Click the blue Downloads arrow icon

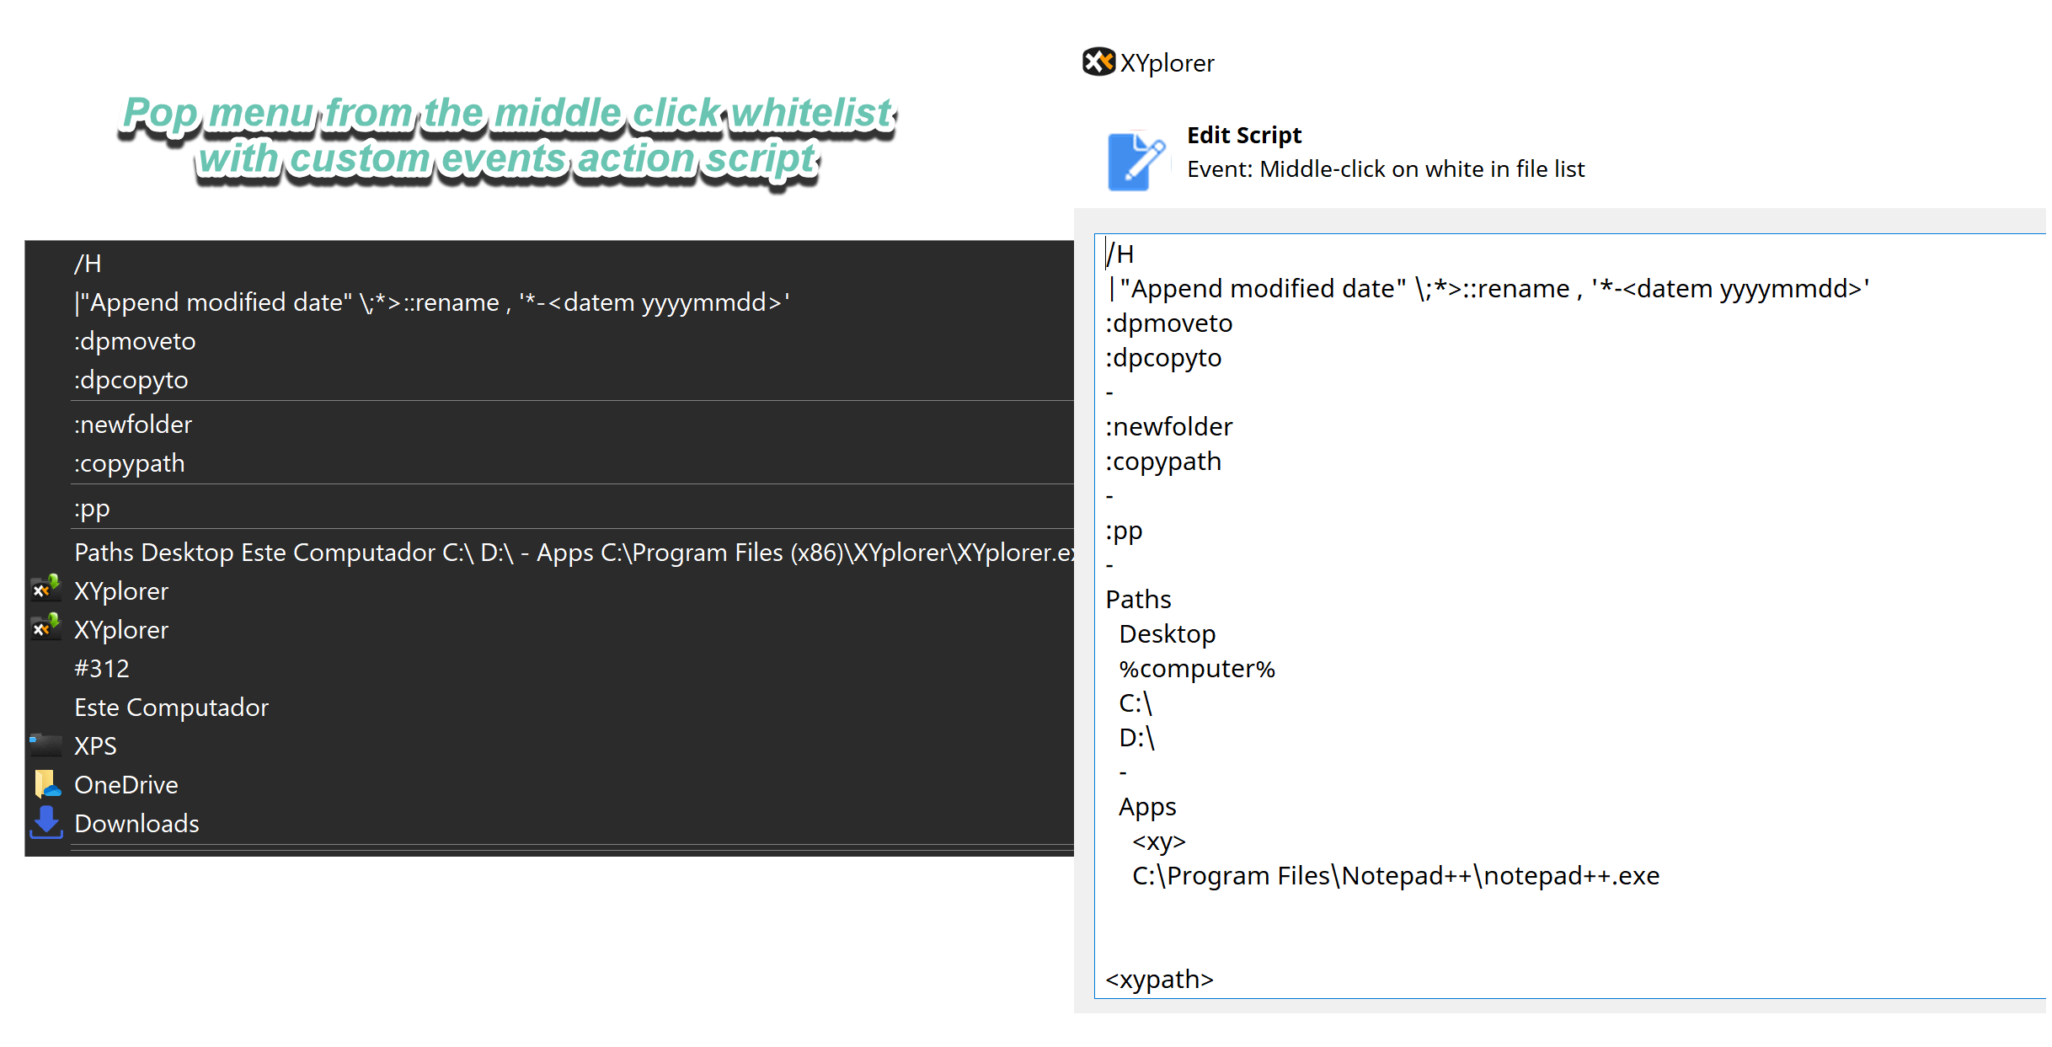tap(45, 823)
